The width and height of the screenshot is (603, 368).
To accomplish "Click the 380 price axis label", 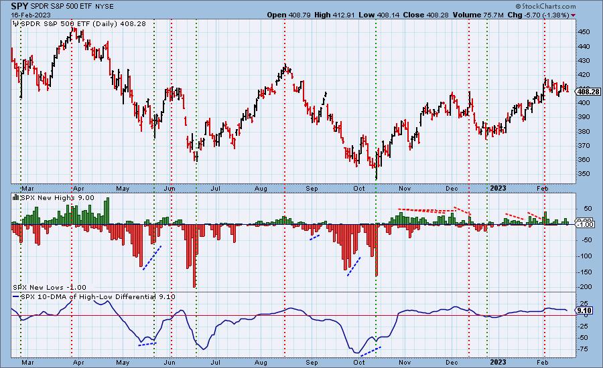I will [x=584, y=131].
